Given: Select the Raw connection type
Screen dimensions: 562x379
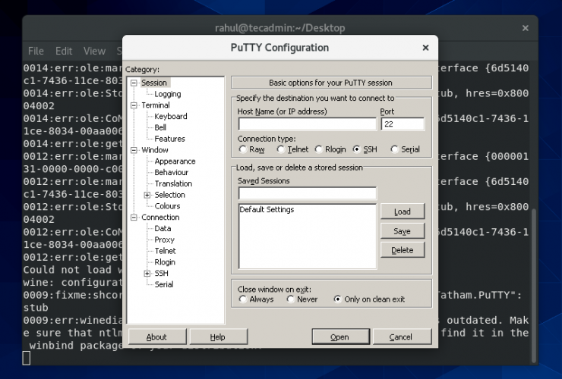Looking at the screenshot, I should (x=242, y=149).
